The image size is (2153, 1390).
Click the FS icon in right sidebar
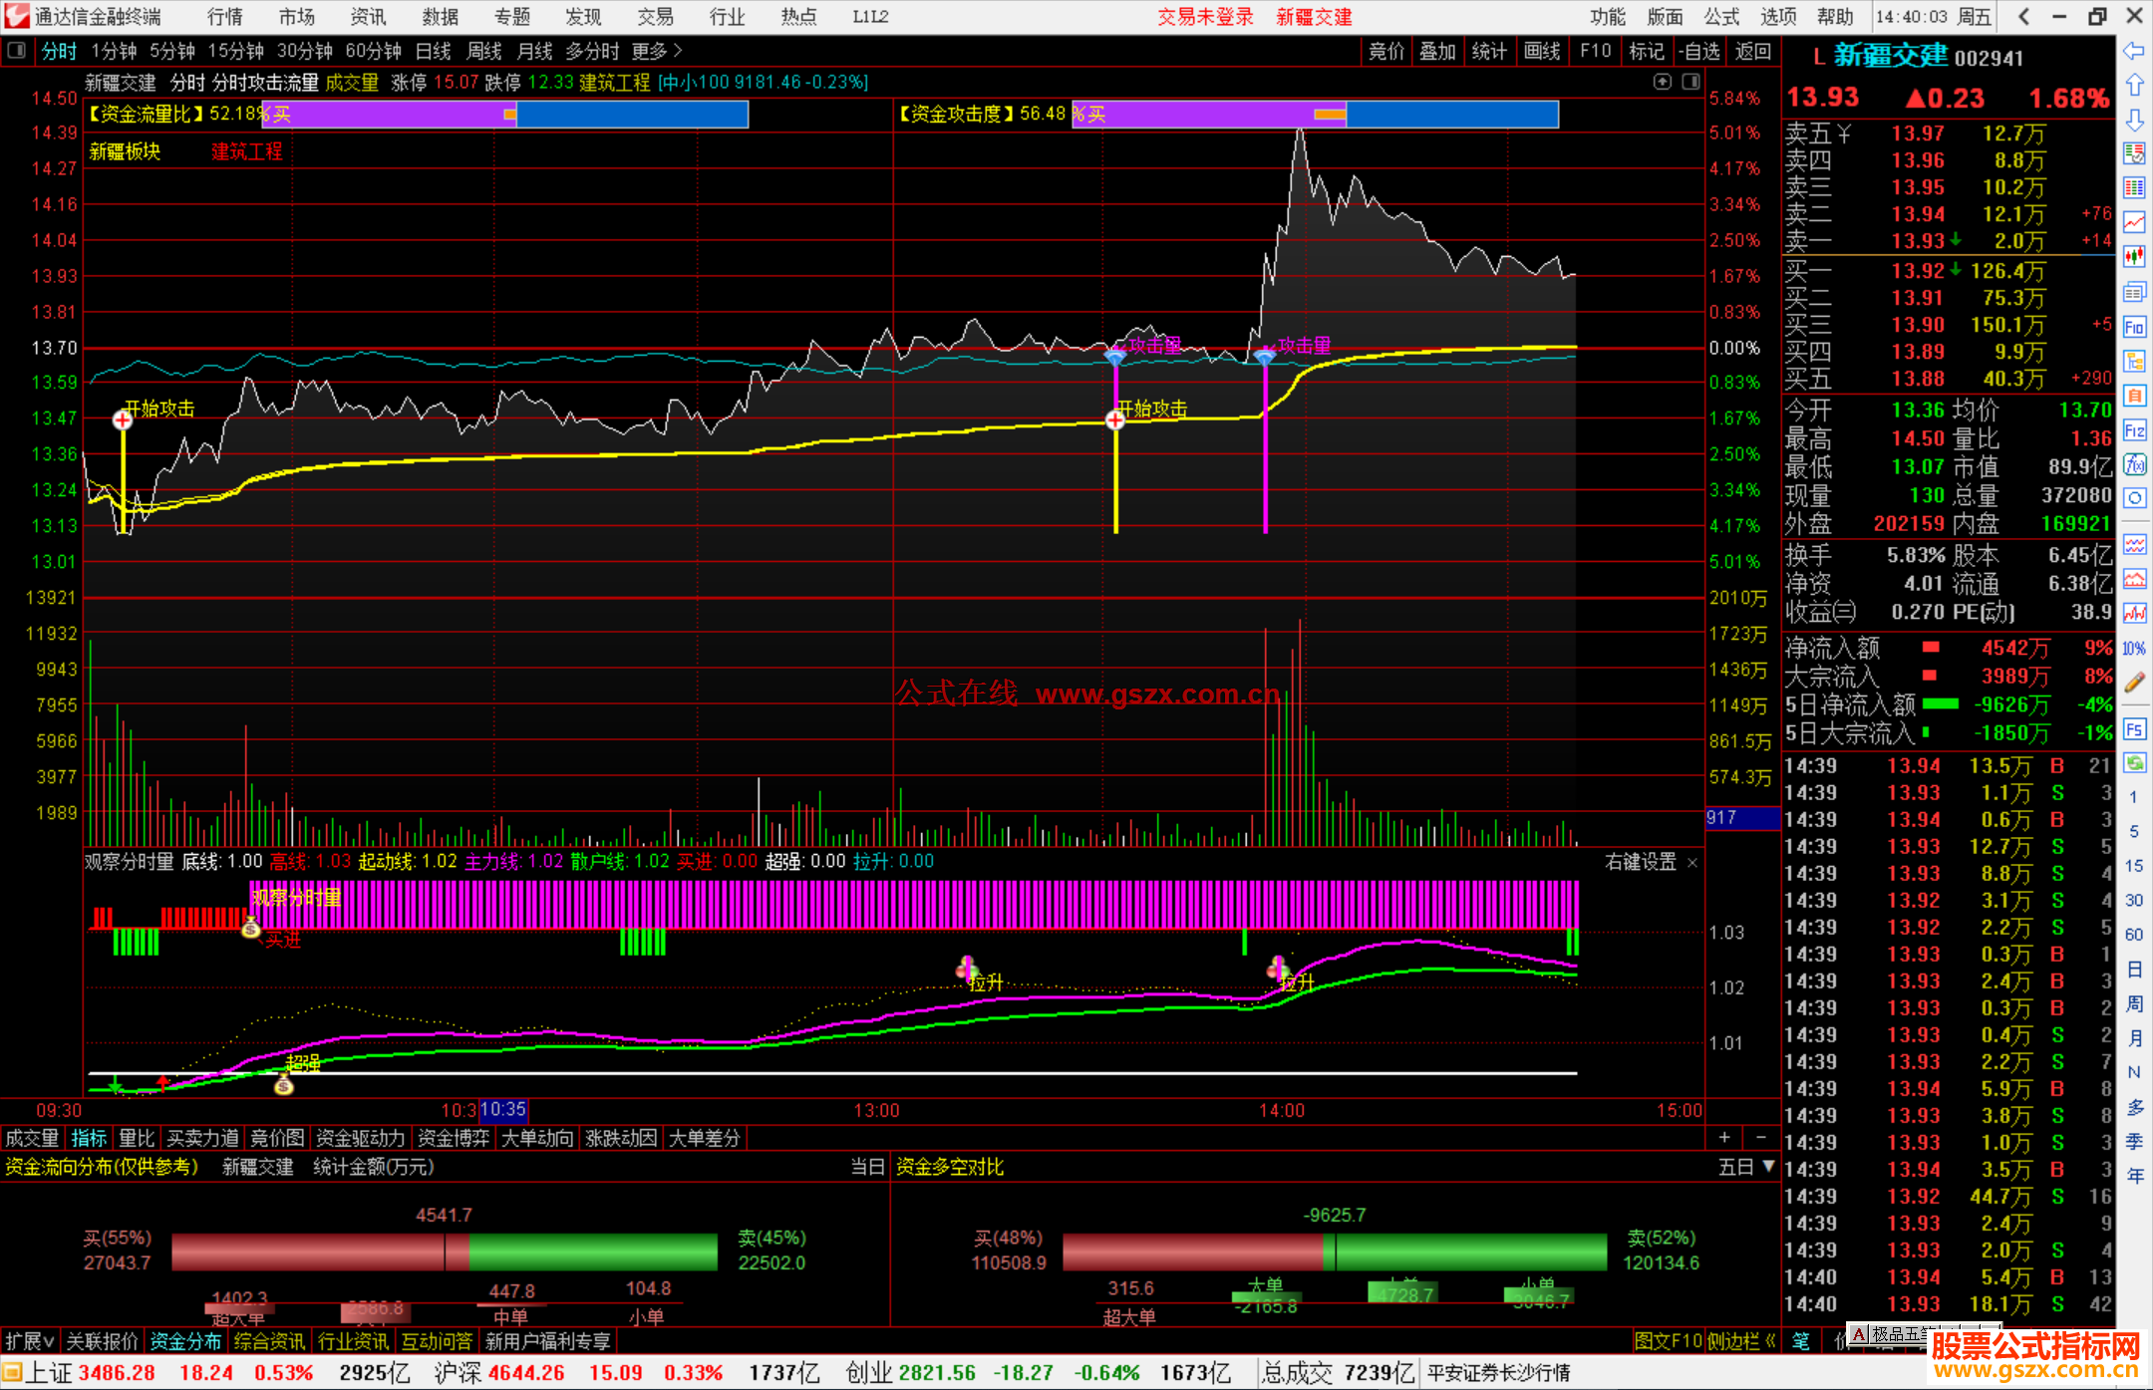coord(2134,729)
